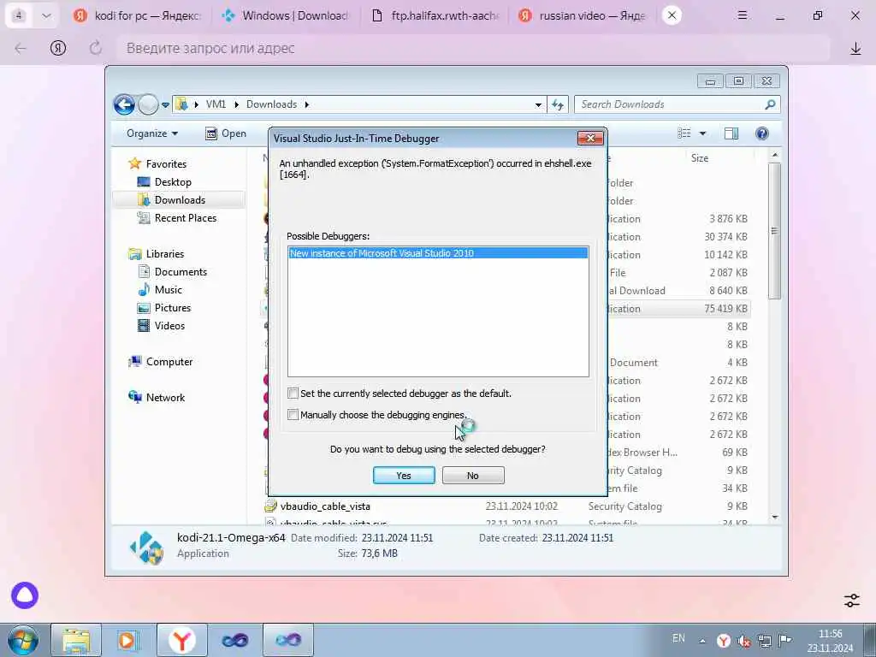Click the browser address bar
This screenshot has height=657, width=876.
coord(472,49)
